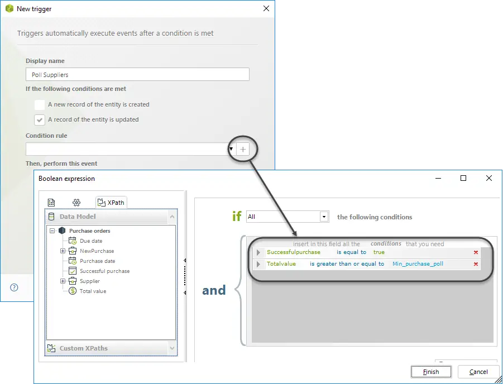Click the Successfulpurchase condition attribute
503x384 pixels.
(x=294, y=252)
